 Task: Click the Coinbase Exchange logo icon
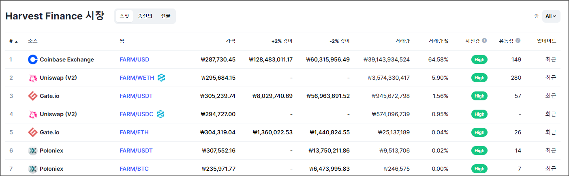[33, 59]
